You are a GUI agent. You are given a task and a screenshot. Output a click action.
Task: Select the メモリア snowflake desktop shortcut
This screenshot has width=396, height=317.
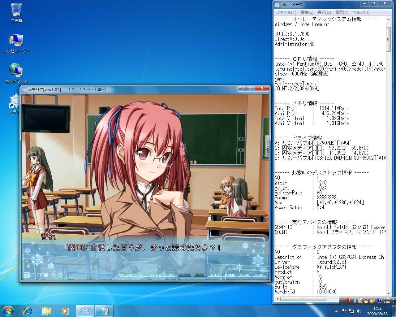[x=15, y=104]
